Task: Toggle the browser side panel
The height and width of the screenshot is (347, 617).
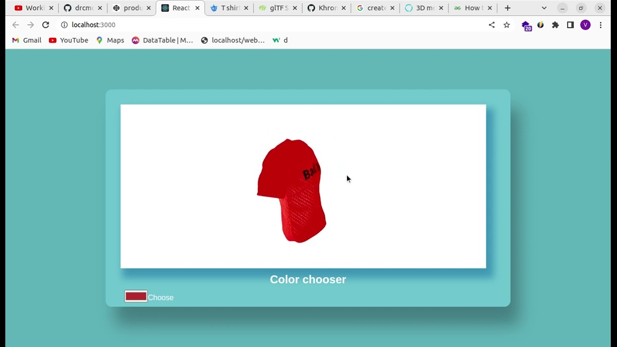Action: (570, 25)
